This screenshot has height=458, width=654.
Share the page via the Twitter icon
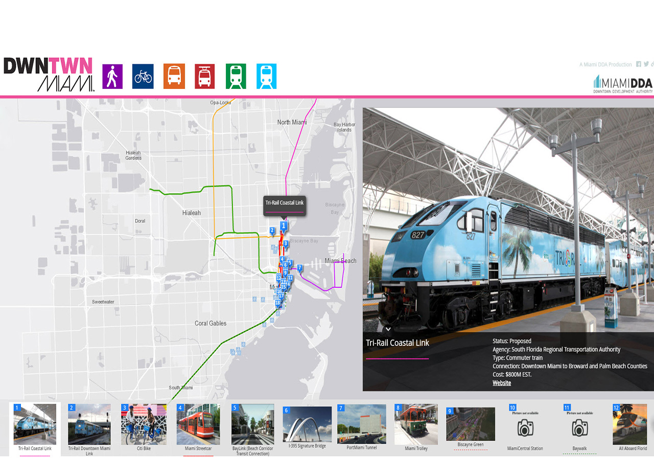coord(646,64)
